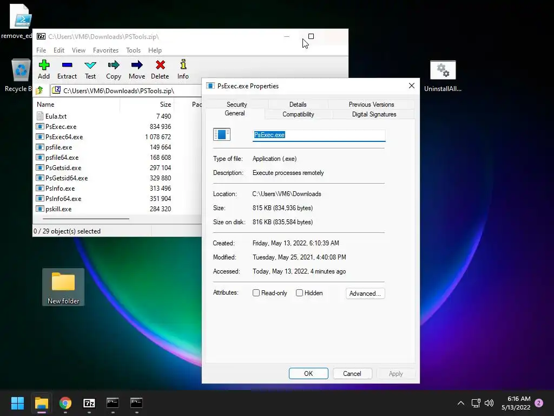Open the View menu in 7-Zip
The height and width of the screenshot is (416, 554).
pos(78,50)
